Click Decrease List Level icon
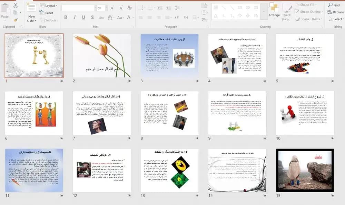This screenshot has width=345, height=205. point(160,8)
